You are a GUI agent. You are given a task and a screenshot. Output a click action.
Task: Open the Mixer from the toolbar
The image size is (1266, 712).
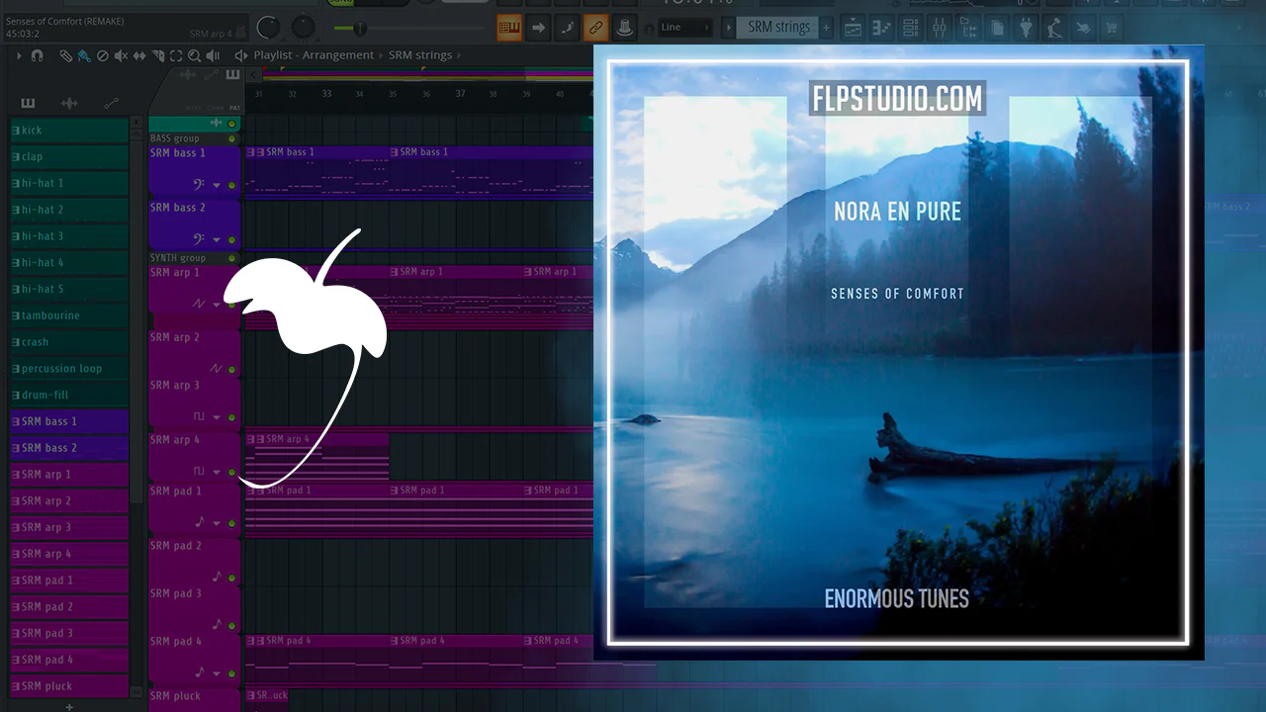939,28
